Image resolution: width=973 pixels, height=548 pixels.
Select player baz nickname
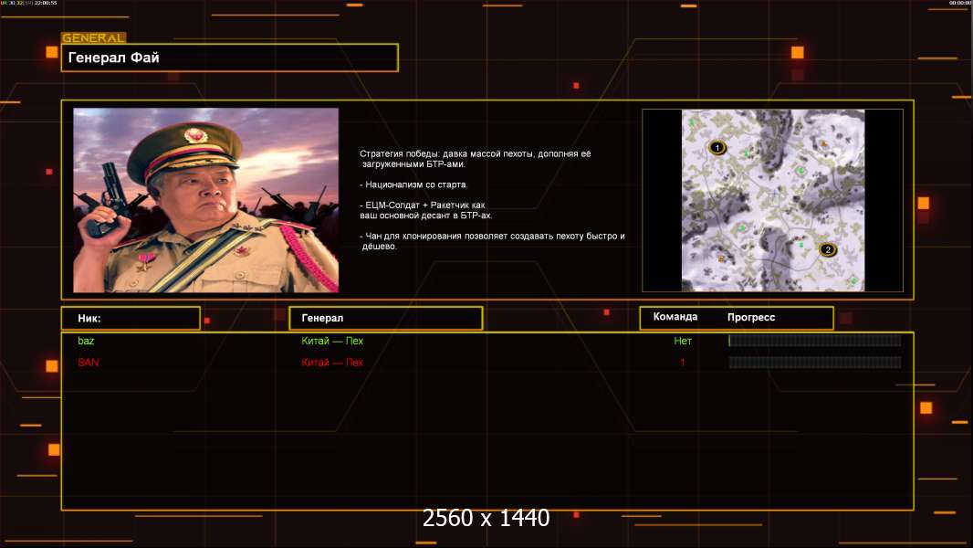point(86,341)
